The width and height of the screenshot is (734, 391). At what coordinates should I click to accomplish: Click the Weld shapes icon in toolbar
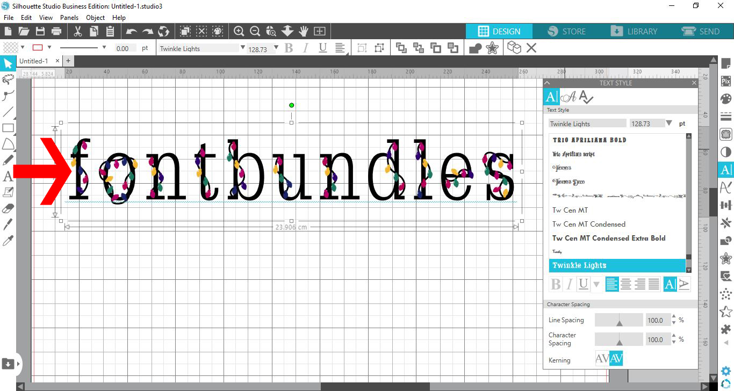(x=476, y=48)
